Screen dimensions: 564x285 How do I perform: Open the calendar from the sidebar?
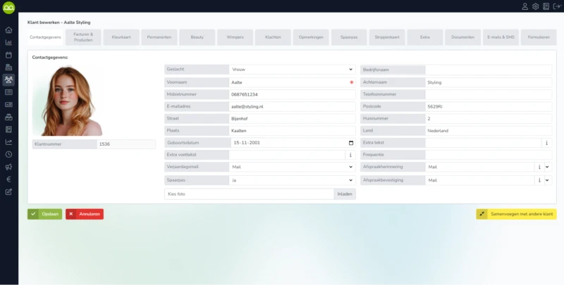tap(8, 55)
